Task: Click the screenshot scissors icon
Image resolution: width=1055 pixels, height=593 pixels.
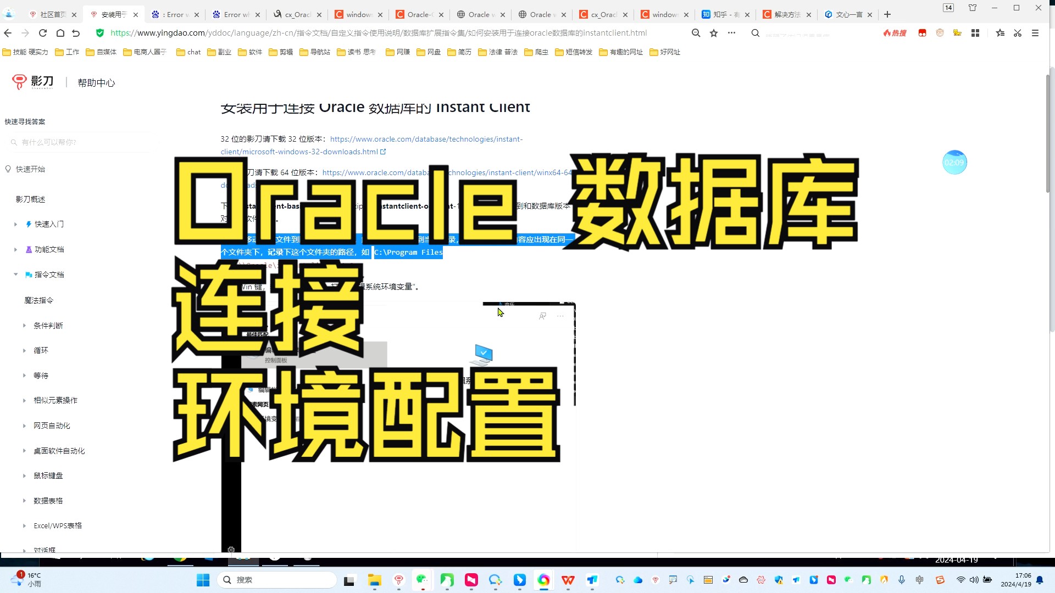Action: click(x=1018, y=33)
